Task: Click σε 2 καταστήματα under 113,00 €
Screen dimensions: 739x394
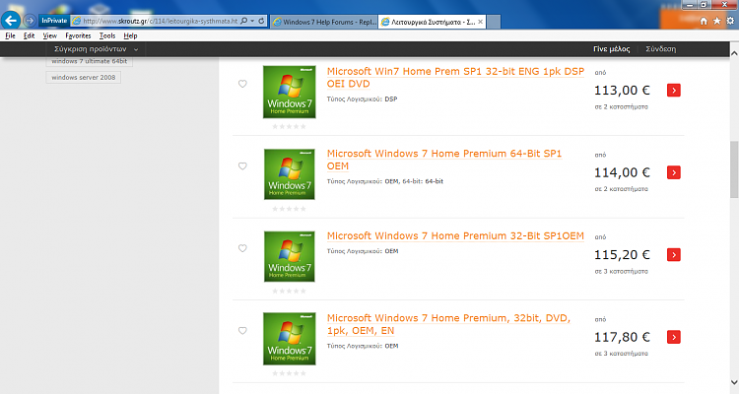Action: 621,107
